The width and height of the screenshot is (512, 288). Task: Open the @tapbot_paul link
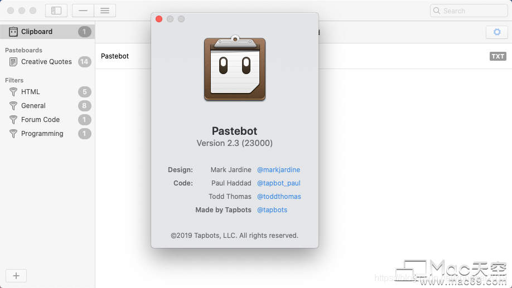279,183
